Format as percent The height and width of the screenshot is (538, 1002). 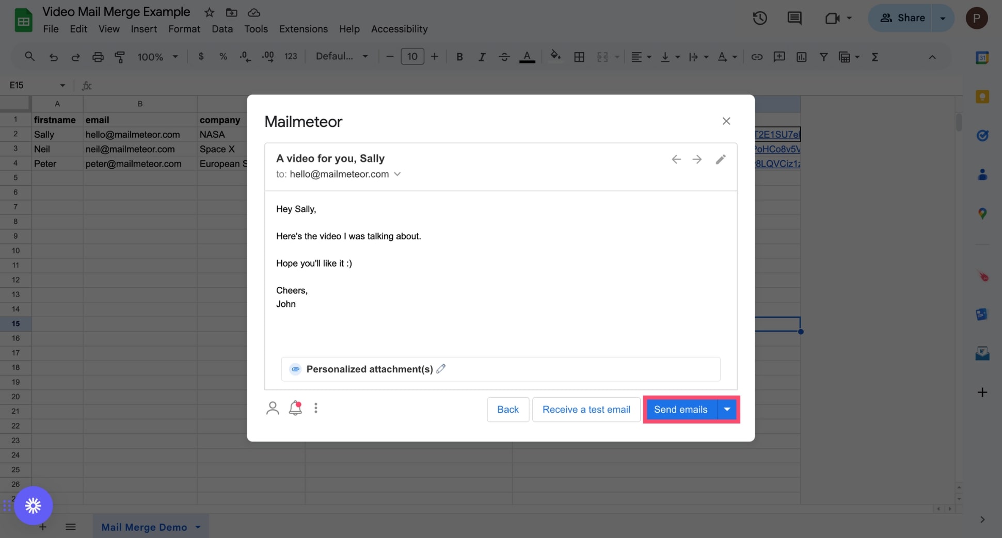223,57
